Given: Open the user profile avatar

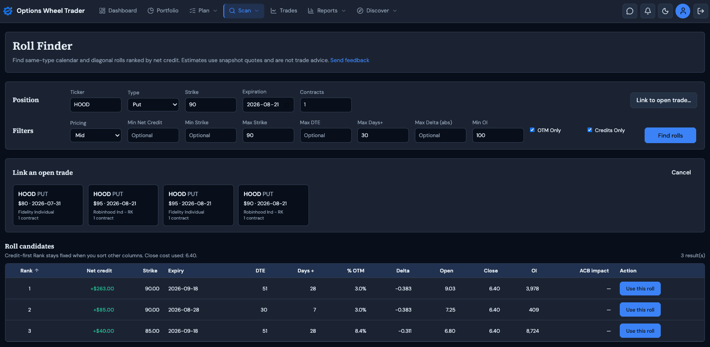Looking at the screenshot, I should coord(683,11).
